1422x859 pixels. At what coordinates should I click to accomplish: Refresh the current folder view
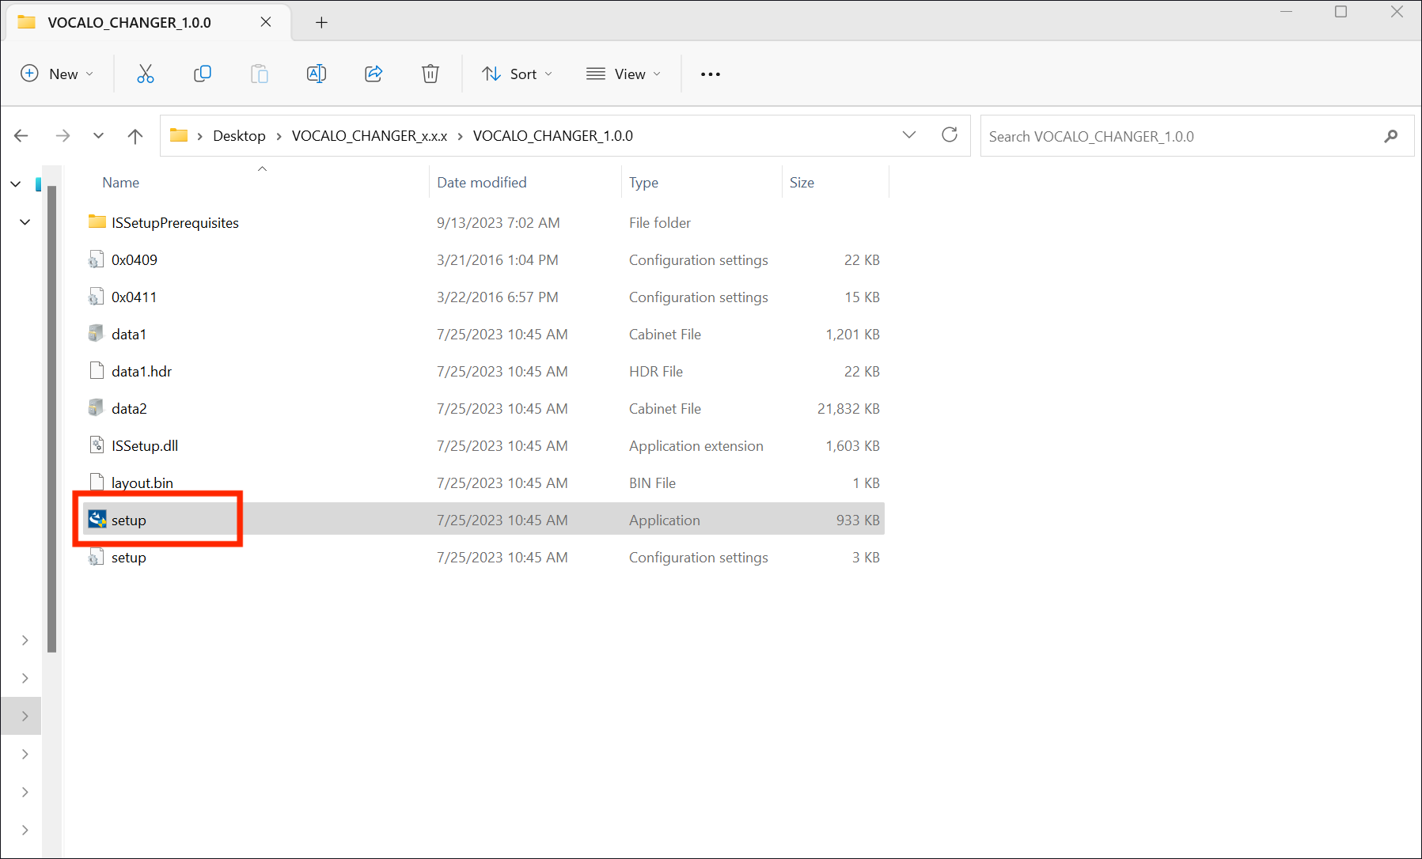pos(950,135)
